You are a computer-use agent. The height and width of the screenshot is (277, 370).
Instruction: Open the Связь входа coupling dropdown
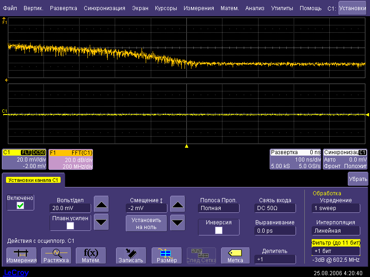coord(275,208)
